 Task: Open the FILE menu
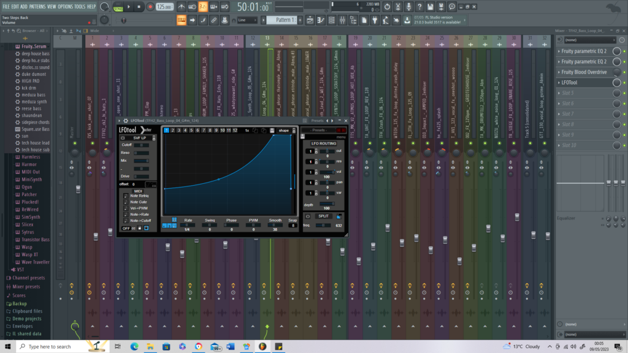[x=6, y=7]
